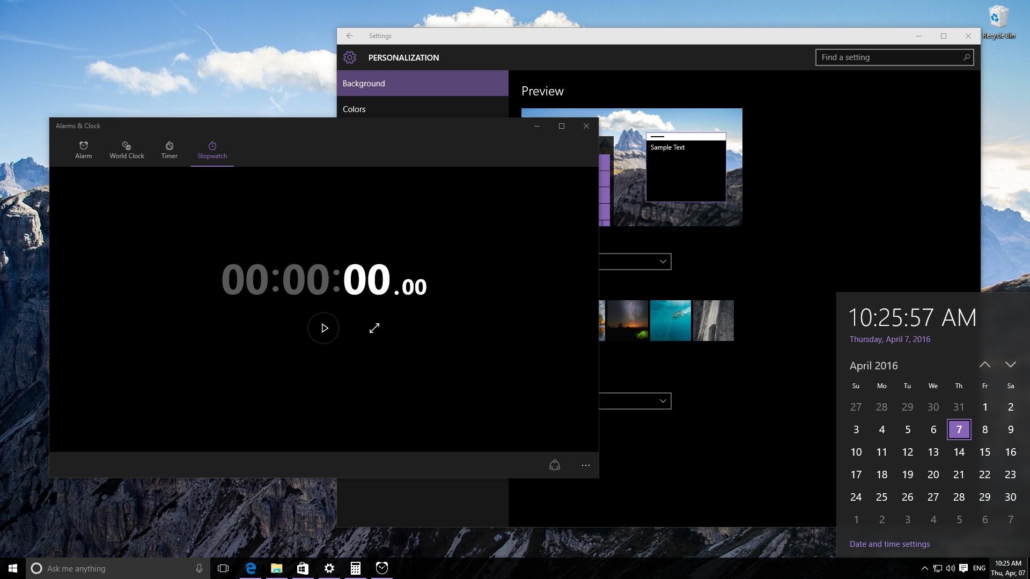Open Date and time settings link

(x=889, y=544)
